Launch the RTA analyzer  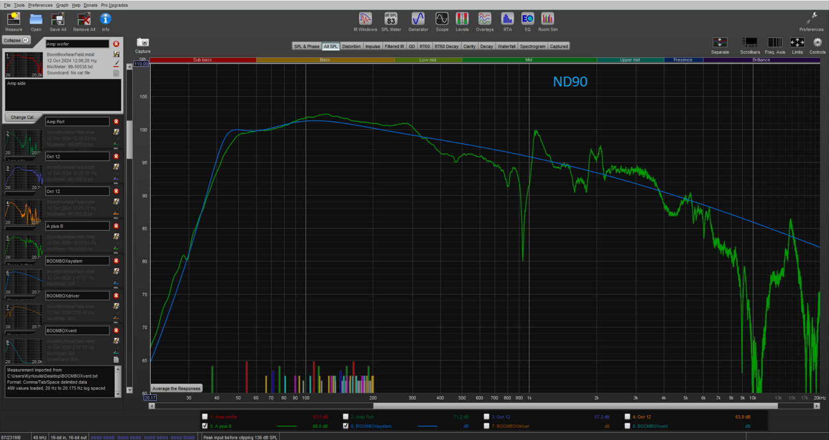pyautogui.click(x=507, y=22)
